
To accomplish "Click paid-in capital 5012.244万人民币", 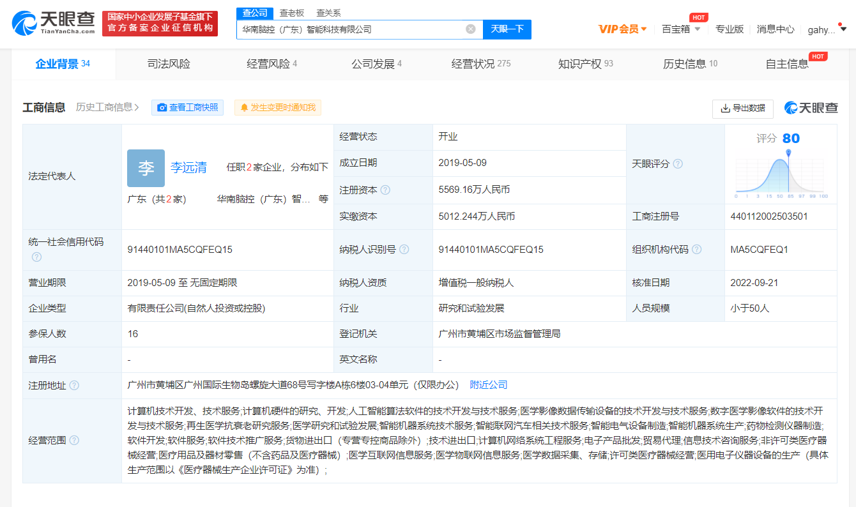I will point(477,216).
